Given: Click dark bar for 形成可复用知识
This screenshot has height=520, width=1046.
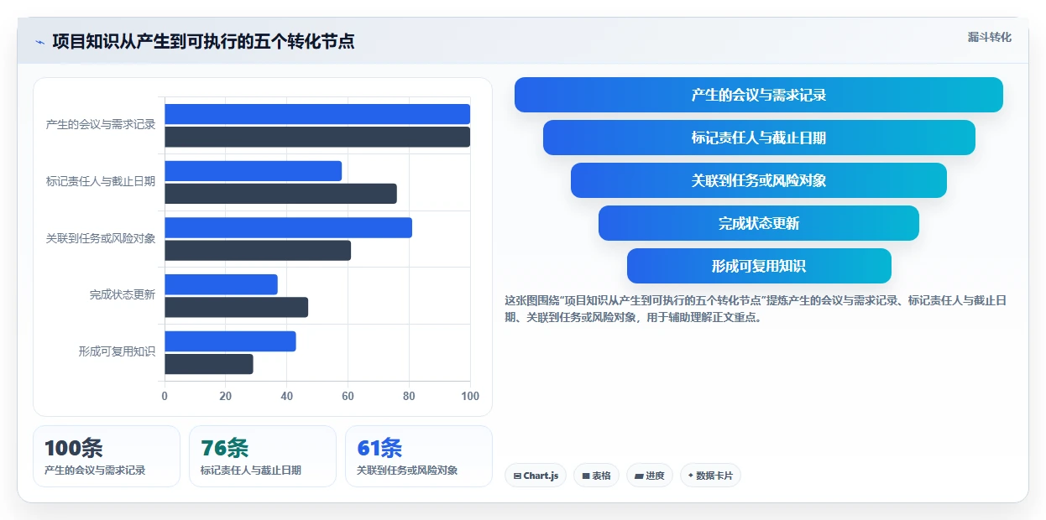Looking at the screenshot, I should 209,364.
